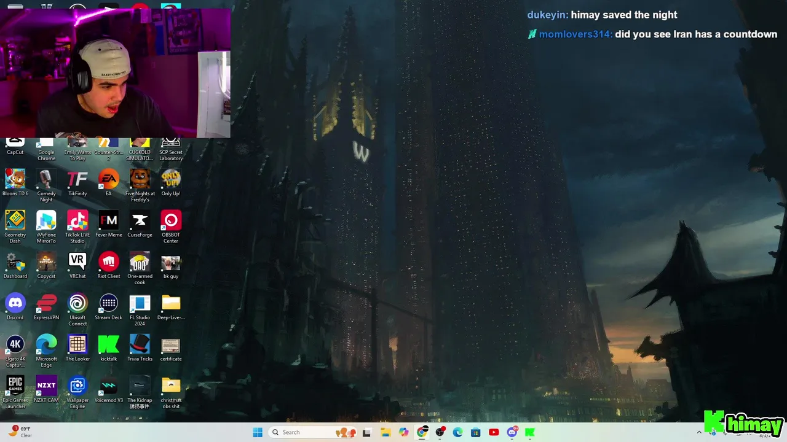This screenshot has height=442, width=787.
Task: Open the YouTube taskbar shortcut
Action: tap(494, 432)
